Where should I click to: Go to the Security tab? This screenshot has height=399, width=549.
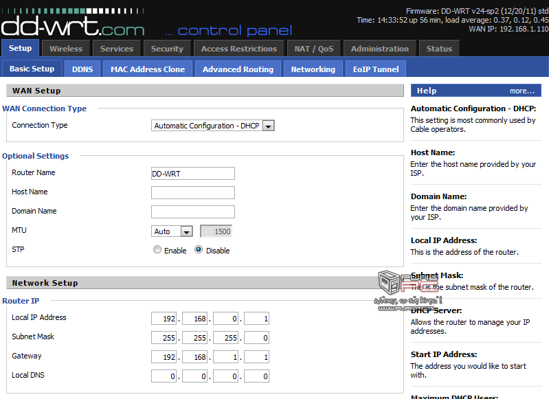167,49
